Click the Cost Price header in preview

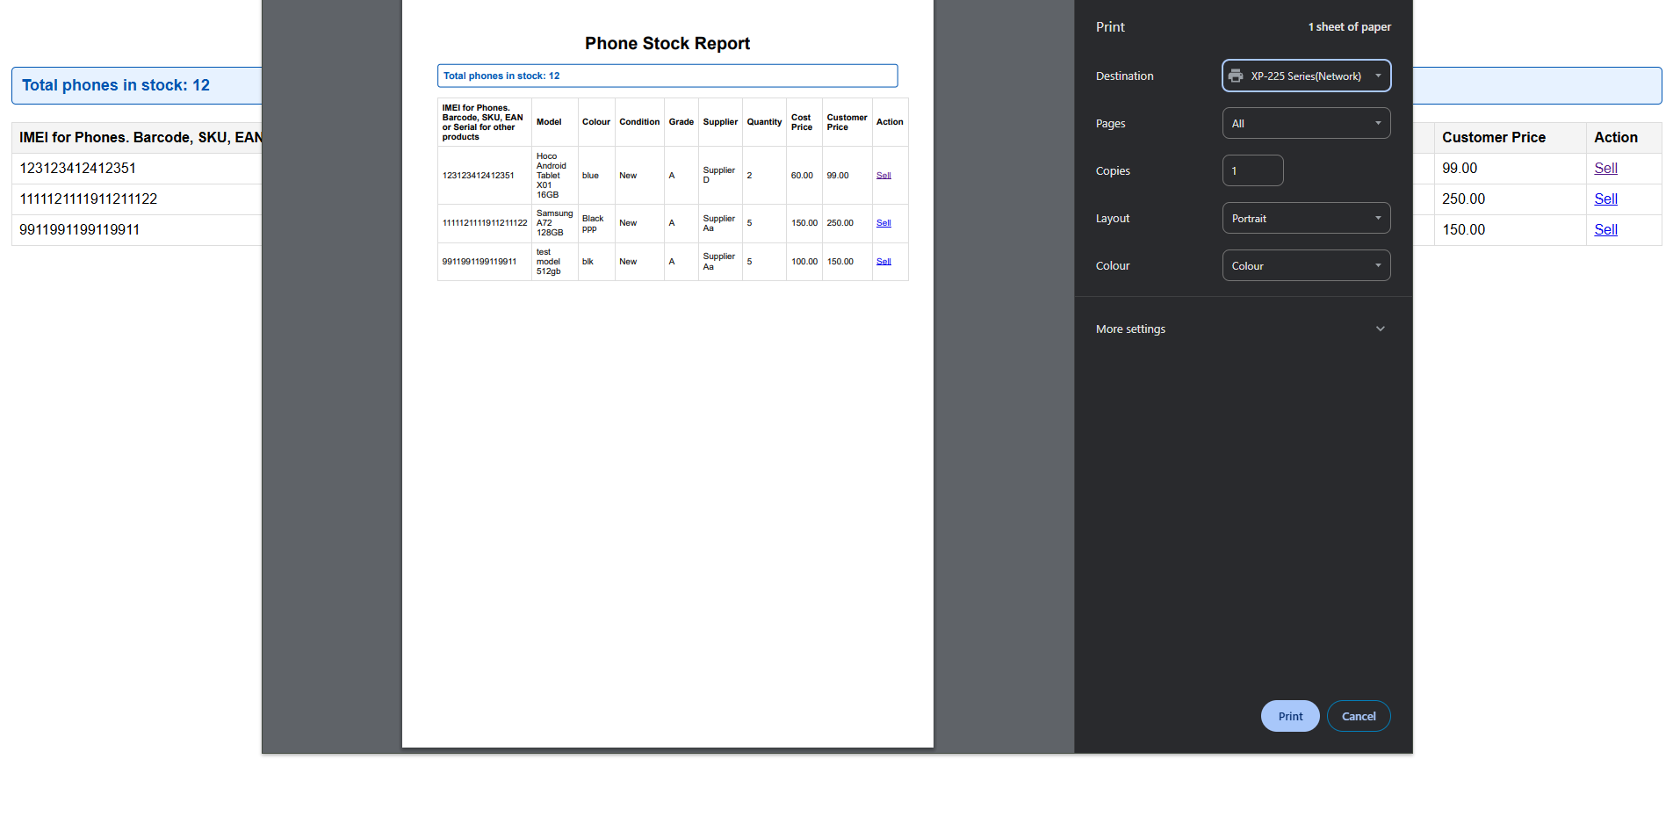[802, 122]
